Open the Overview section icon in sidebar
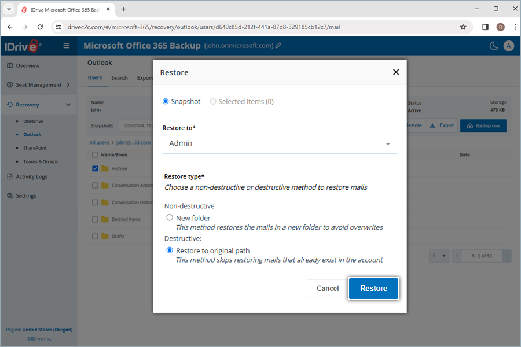 pos(10,65)
